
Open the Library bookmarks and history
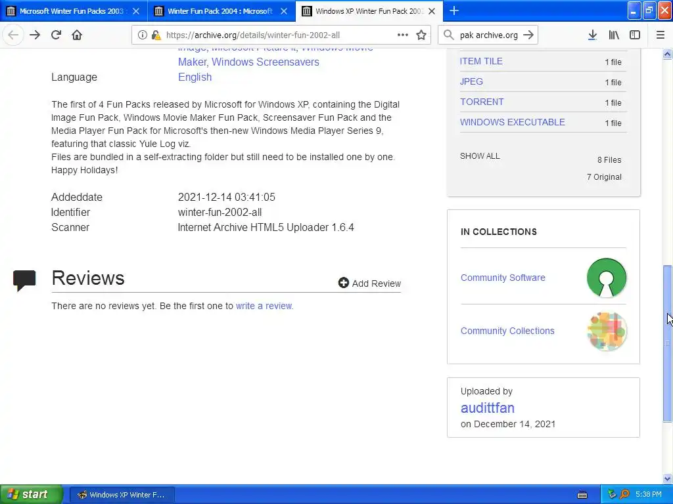point(614,35)
